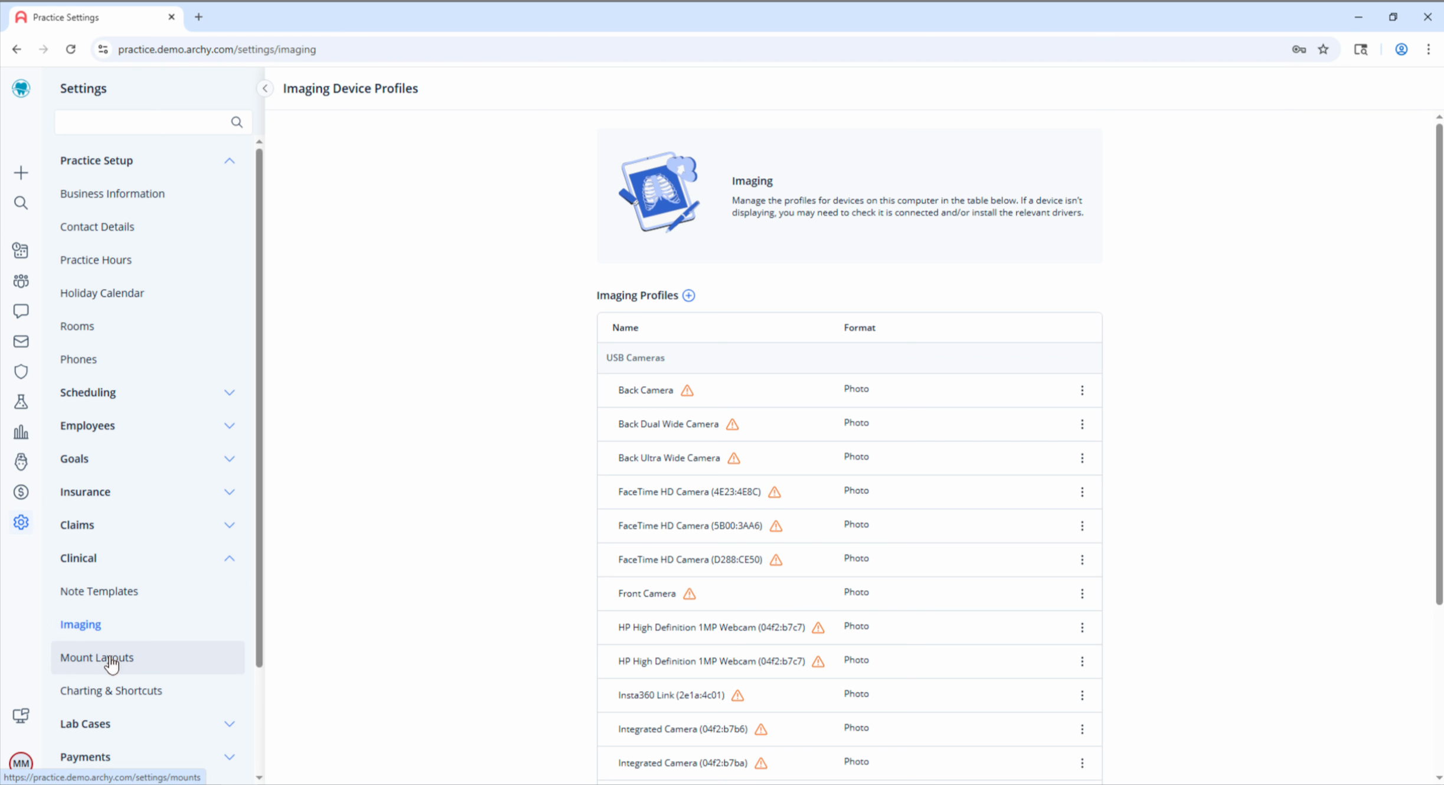Viewport: 1444px width, 785px height.
Task: Open options menu for Insta360 Link row
Action: coord(1082,695)
